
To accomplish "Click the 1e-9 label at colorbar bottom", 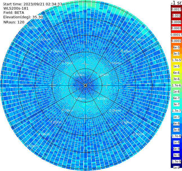I will coord(176,168).
